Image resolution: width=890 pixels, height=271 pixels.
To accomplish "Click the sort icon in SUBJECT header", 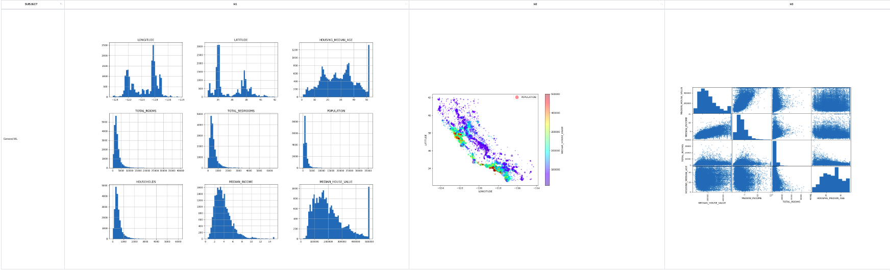I will (61, 4).
